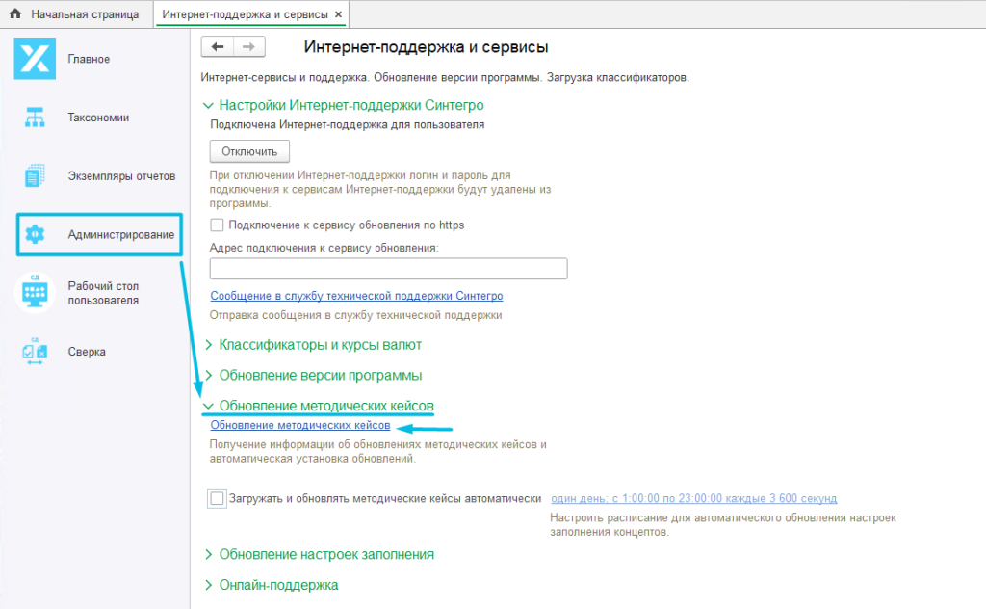Click the home icon on the starting page tab

pos(13,14)
